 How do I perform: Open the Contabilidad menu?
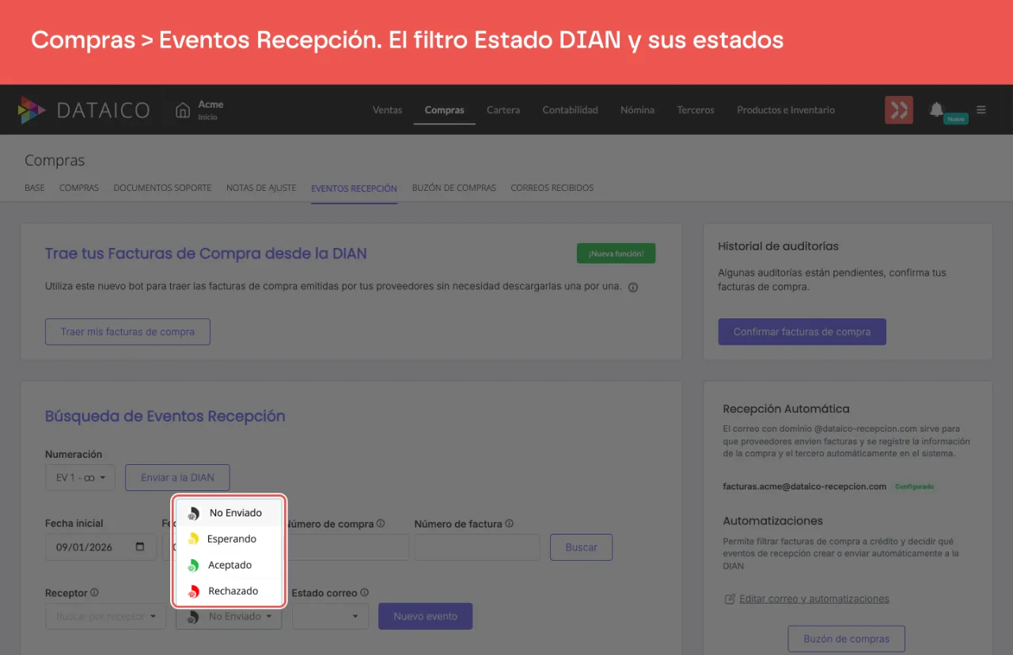[x=570, y=110]
